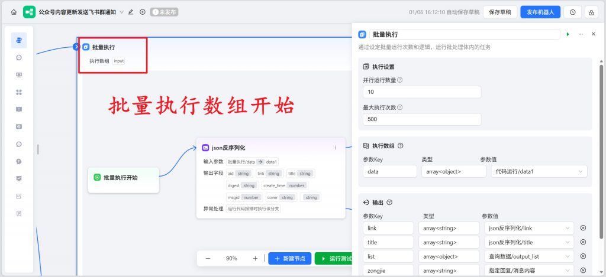Click the presentation chart icon in the left sidebar
The height and width of the screenshot is (277, 606).
point(19,178)
